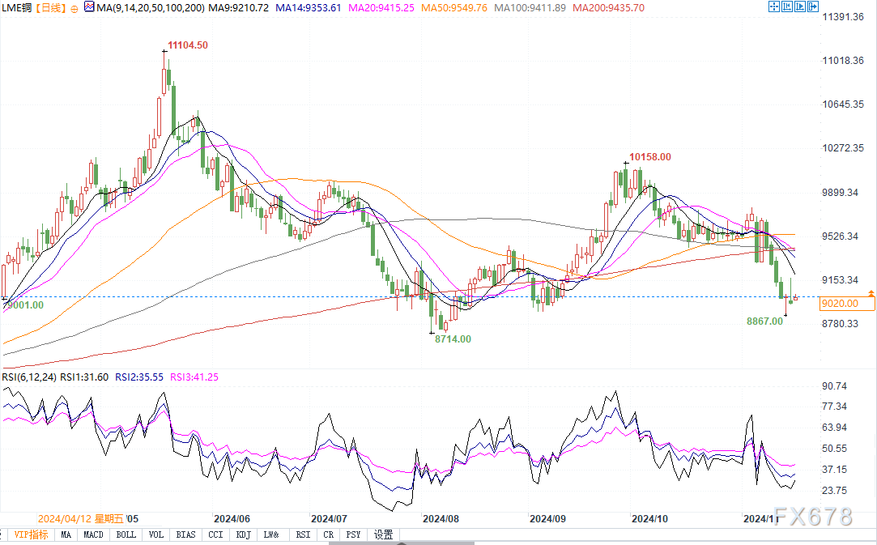Switch to the BOLL indicator tab
This screenshot has width=877, height=545.
pos(126,534)
